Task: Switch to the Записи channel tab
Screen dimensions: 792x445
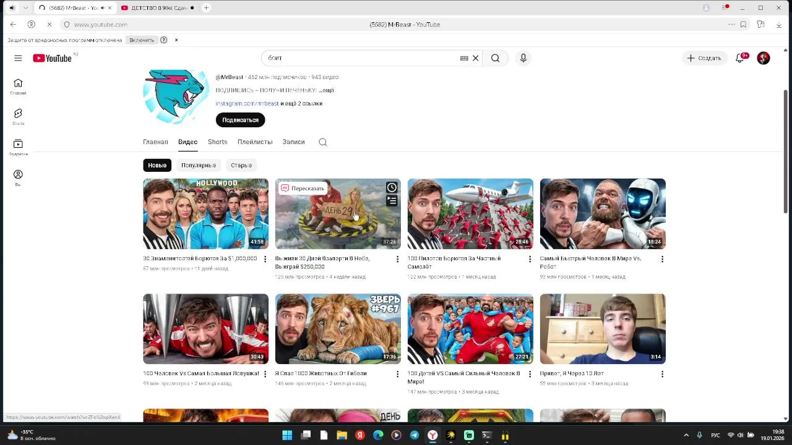Action: tap(293, 142)
